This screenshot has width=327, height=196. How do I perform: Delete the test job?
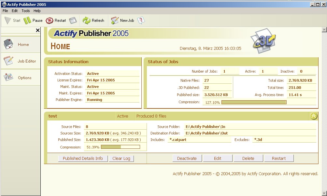pyautogui.click(x=248, y=159)
